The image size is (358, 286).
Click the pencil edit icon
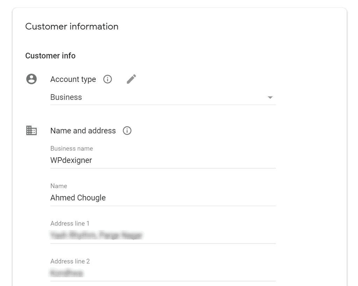(131, 79)
